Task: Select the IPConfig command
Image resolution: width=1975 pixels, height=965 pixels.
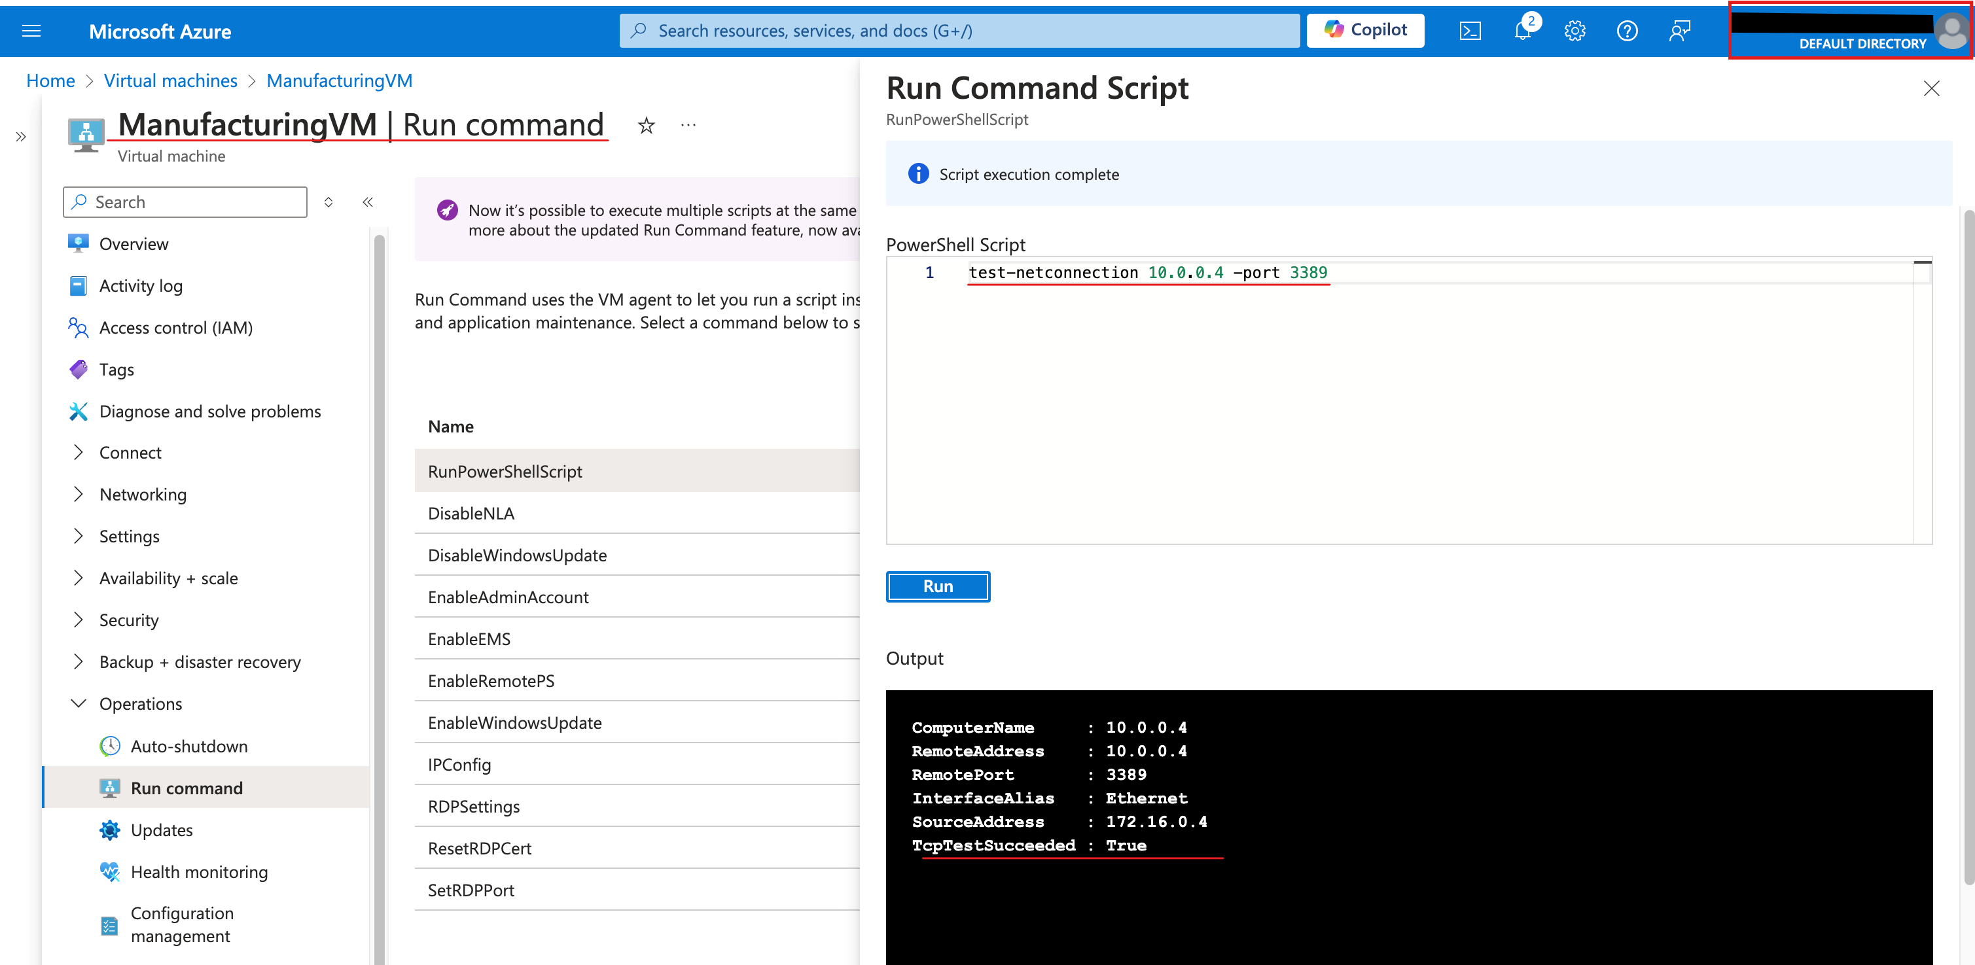Action: [x=637, y=765]
